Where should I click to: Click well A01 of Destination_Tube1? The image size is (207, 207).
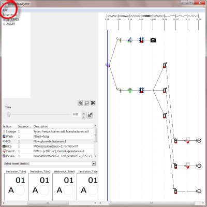(20, 190)
